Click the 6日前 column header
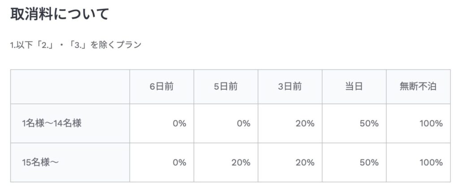Screen dimensions: 459x190 (162, 87)
